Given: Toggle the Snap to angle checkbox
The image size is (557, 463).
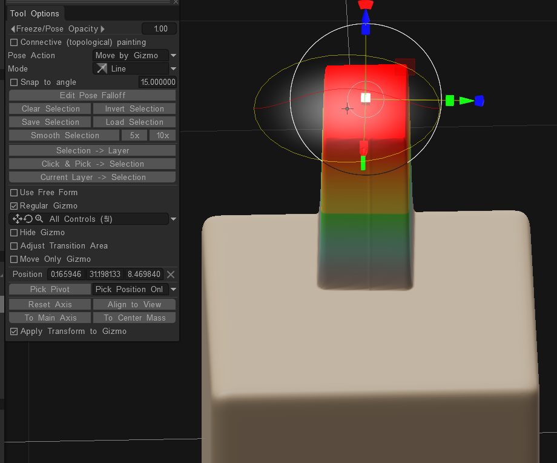Looking at the screenshot, I should (x=14, y=82).
